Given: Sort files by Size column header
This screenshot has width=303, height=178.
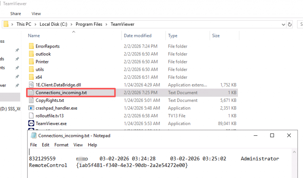Looking at the screenshot, I should click(x=216, y=36).
